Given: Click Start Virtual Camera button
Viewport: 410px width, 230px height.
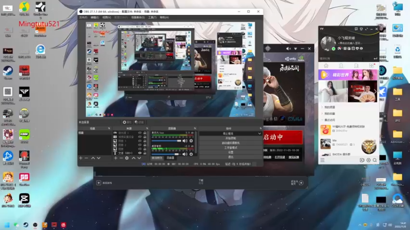Looking at the screenshot, I should click(230, 143).
